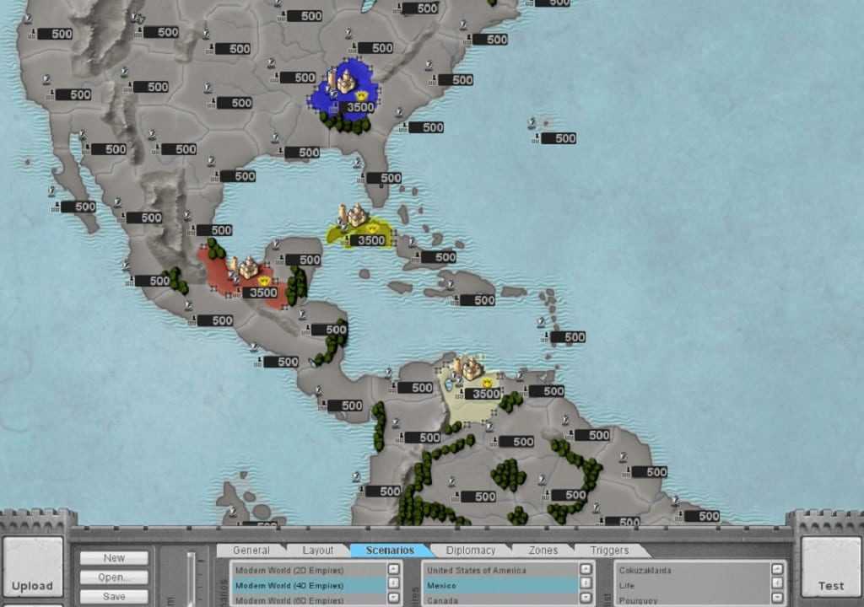Image resolution: width=864 pixels, height=607 pixels.
Task: Select Pourquoy in the right list
Action: (x=693, y=600)
